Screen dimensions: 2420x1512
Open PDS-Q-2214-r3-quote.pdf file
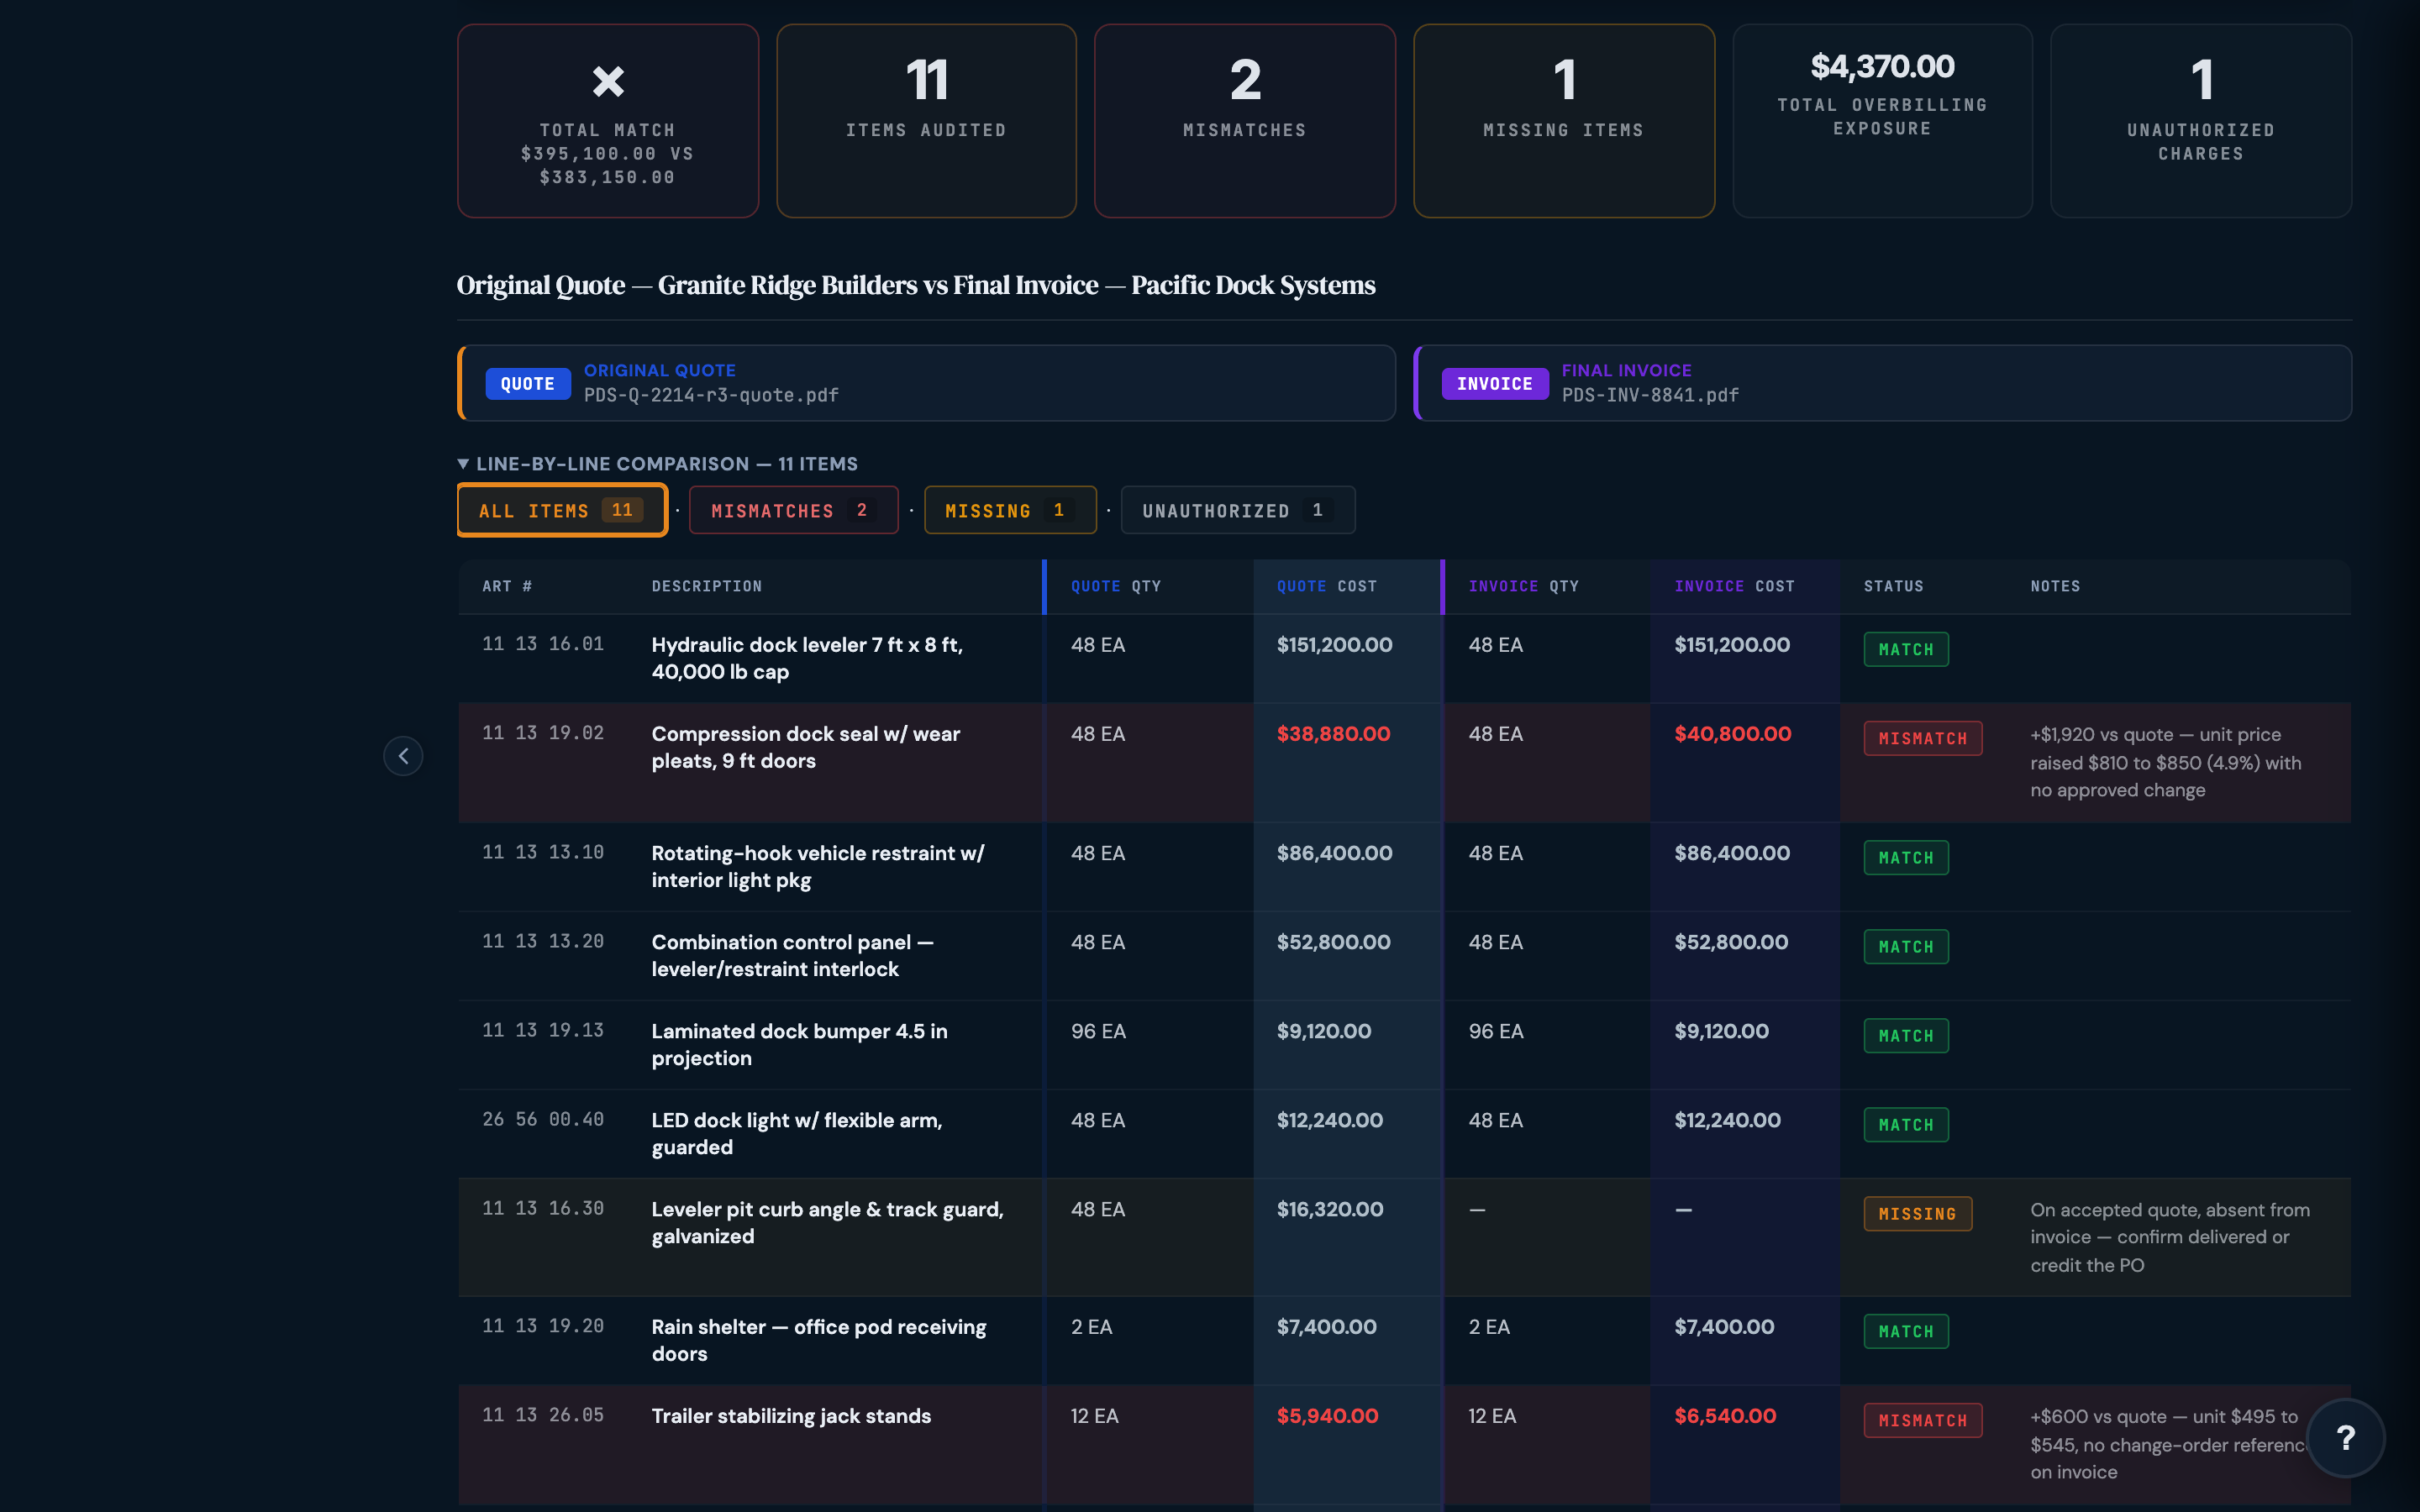pyautogui.click(x=711, y=396)
